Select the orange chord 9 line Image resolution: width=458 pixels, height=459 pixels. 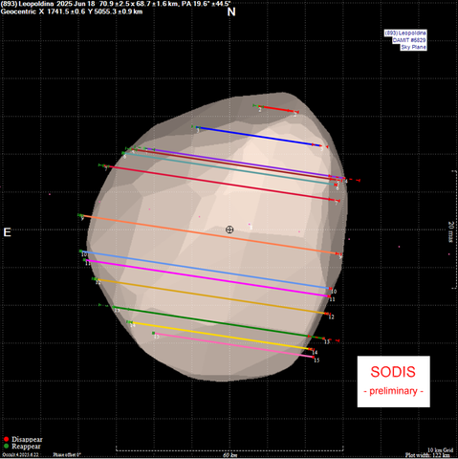coord(210,234)
